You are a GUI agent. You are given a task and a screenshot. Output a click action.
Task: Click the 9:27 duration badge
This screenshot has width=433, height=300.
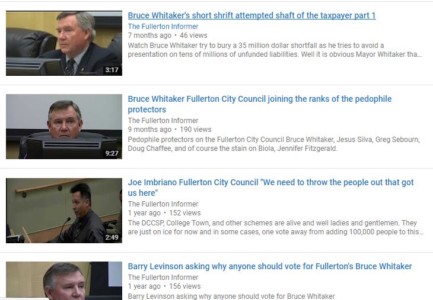112,153
